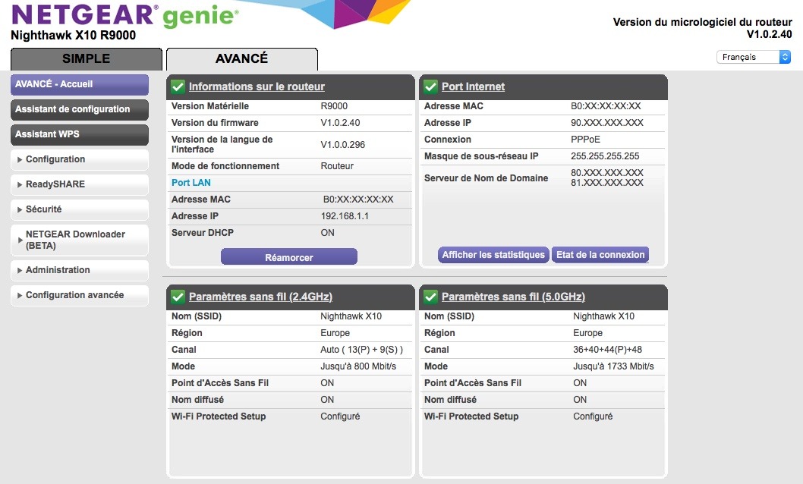This screenshot has height=484, width=803.
Task: Open Paramètres sans fil (5.0GHz) link
Action: point(513,297)
